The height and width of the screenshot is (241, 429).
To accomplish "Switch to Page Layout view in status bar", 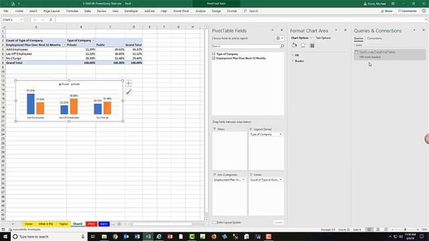I will pyautogui.click(x=378, y=230).
